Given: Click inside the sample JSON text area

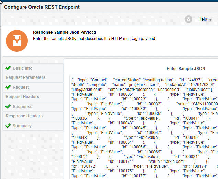Looking at the screenshot, I should 144,127.
